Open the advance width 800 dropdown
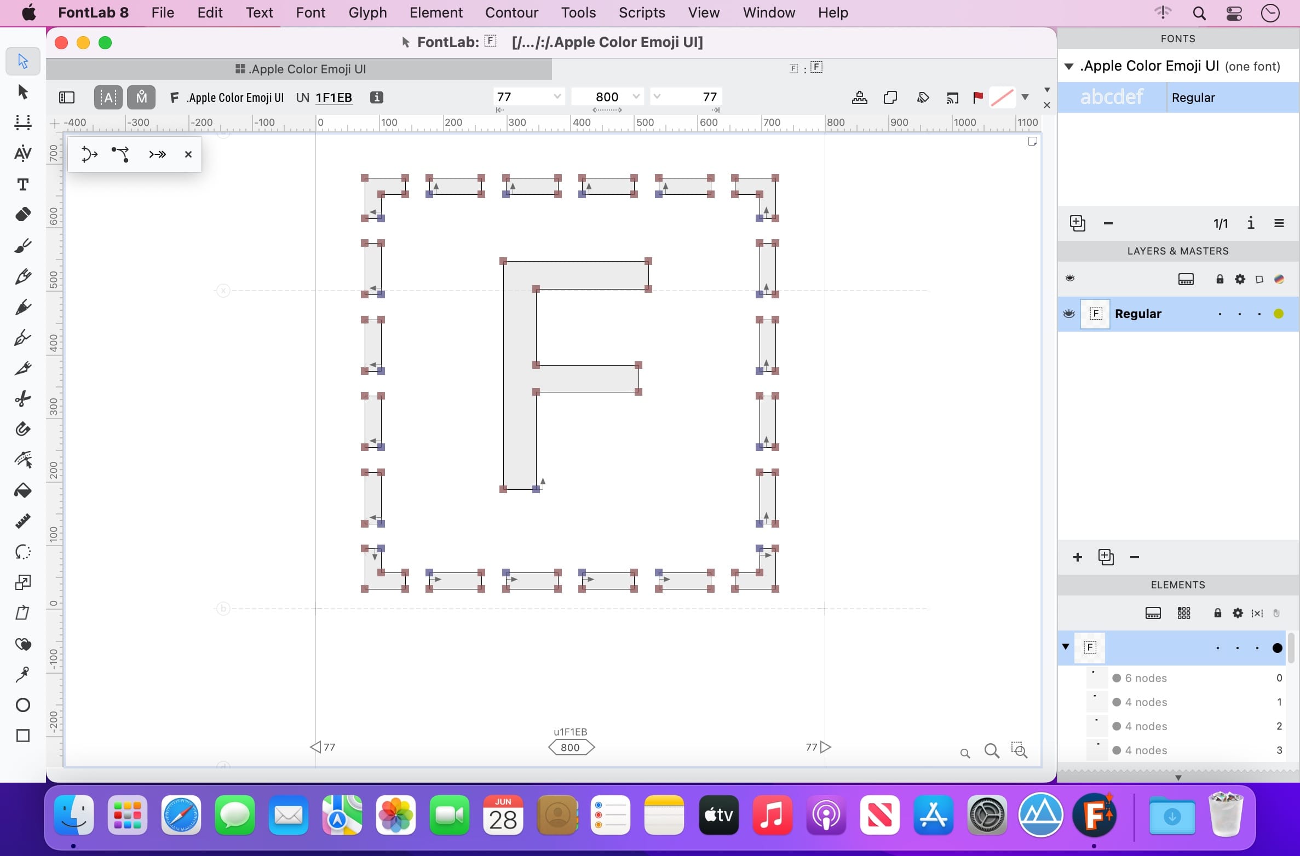1300x856 pixels. click(x=636, y=97)
